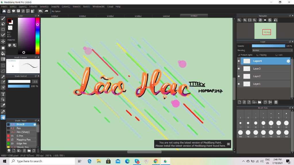Open Filter menu
This screenshot has height=165, width=294.
click(33, 7)
